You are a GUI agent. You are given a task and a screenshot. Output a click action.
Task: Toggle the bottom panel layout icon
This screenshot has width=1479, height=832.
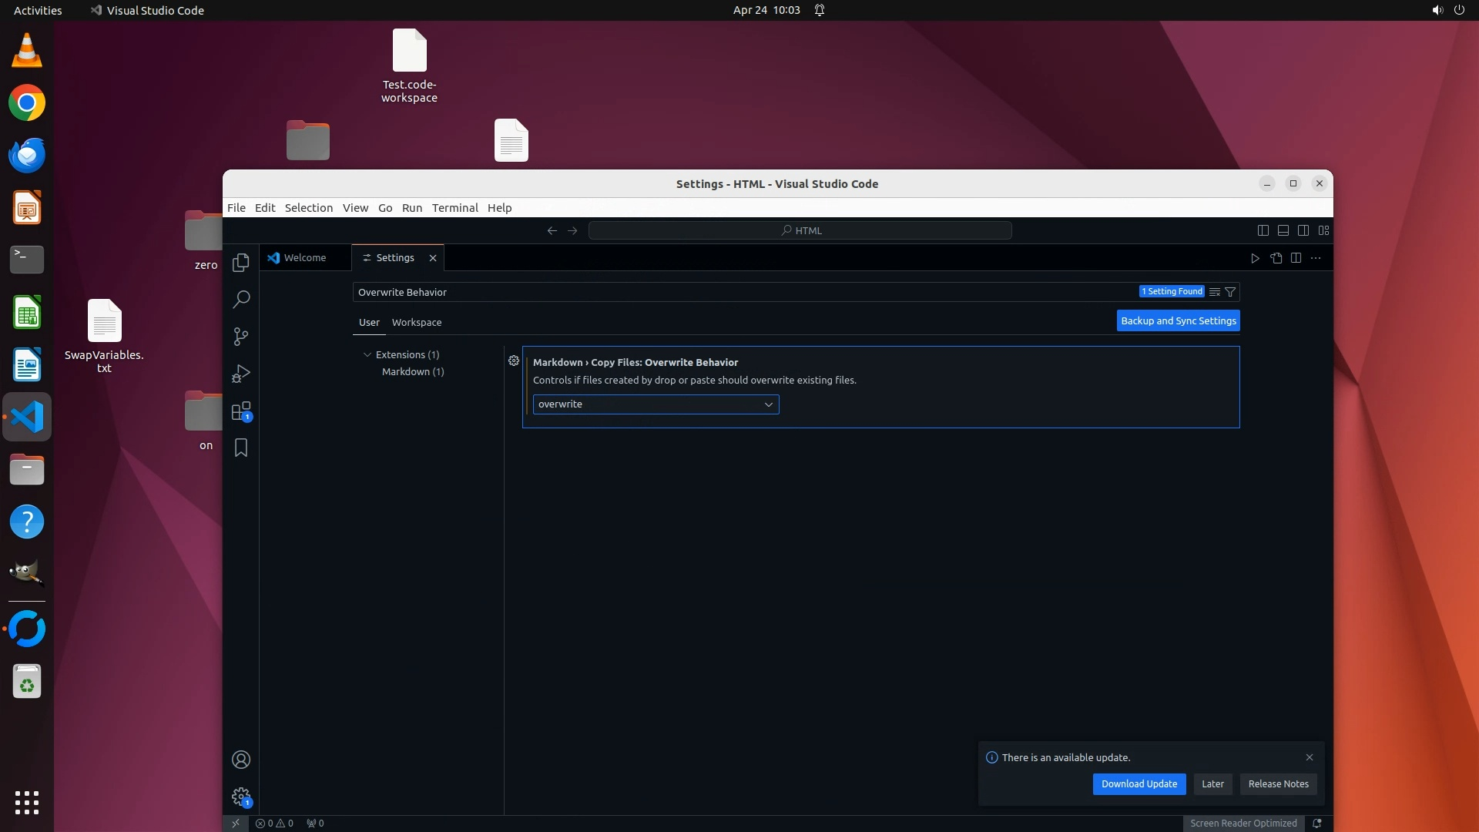coord(1283,230)
